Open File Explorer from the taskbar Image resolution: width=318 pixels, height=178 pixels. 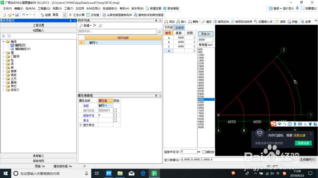120,173
